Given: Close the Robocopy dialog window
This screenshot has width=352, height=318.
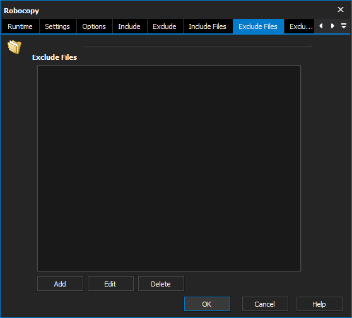Looking at the screenshot, I should [x=341, y=9].
